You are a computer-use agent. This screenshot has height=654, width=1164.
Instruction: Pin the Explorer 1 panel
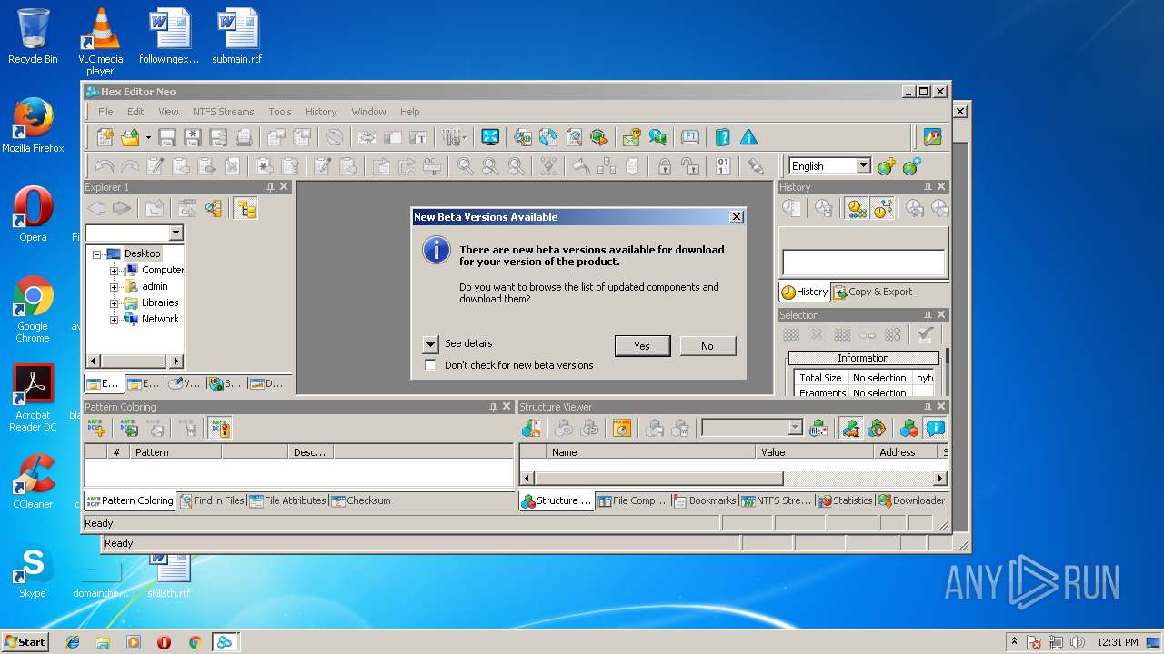coord(270,187)
